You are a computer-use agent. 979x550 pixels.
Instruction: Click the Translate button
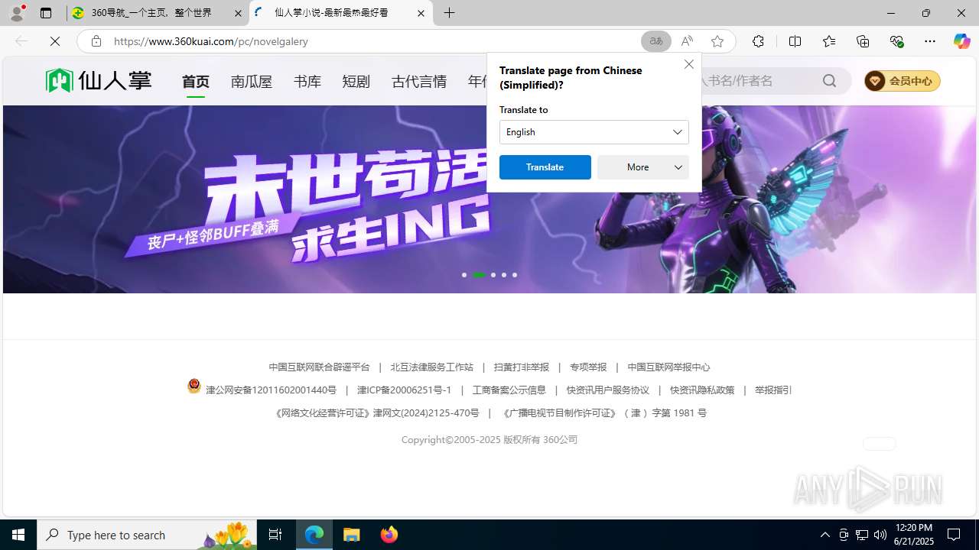tap(545, 167)
